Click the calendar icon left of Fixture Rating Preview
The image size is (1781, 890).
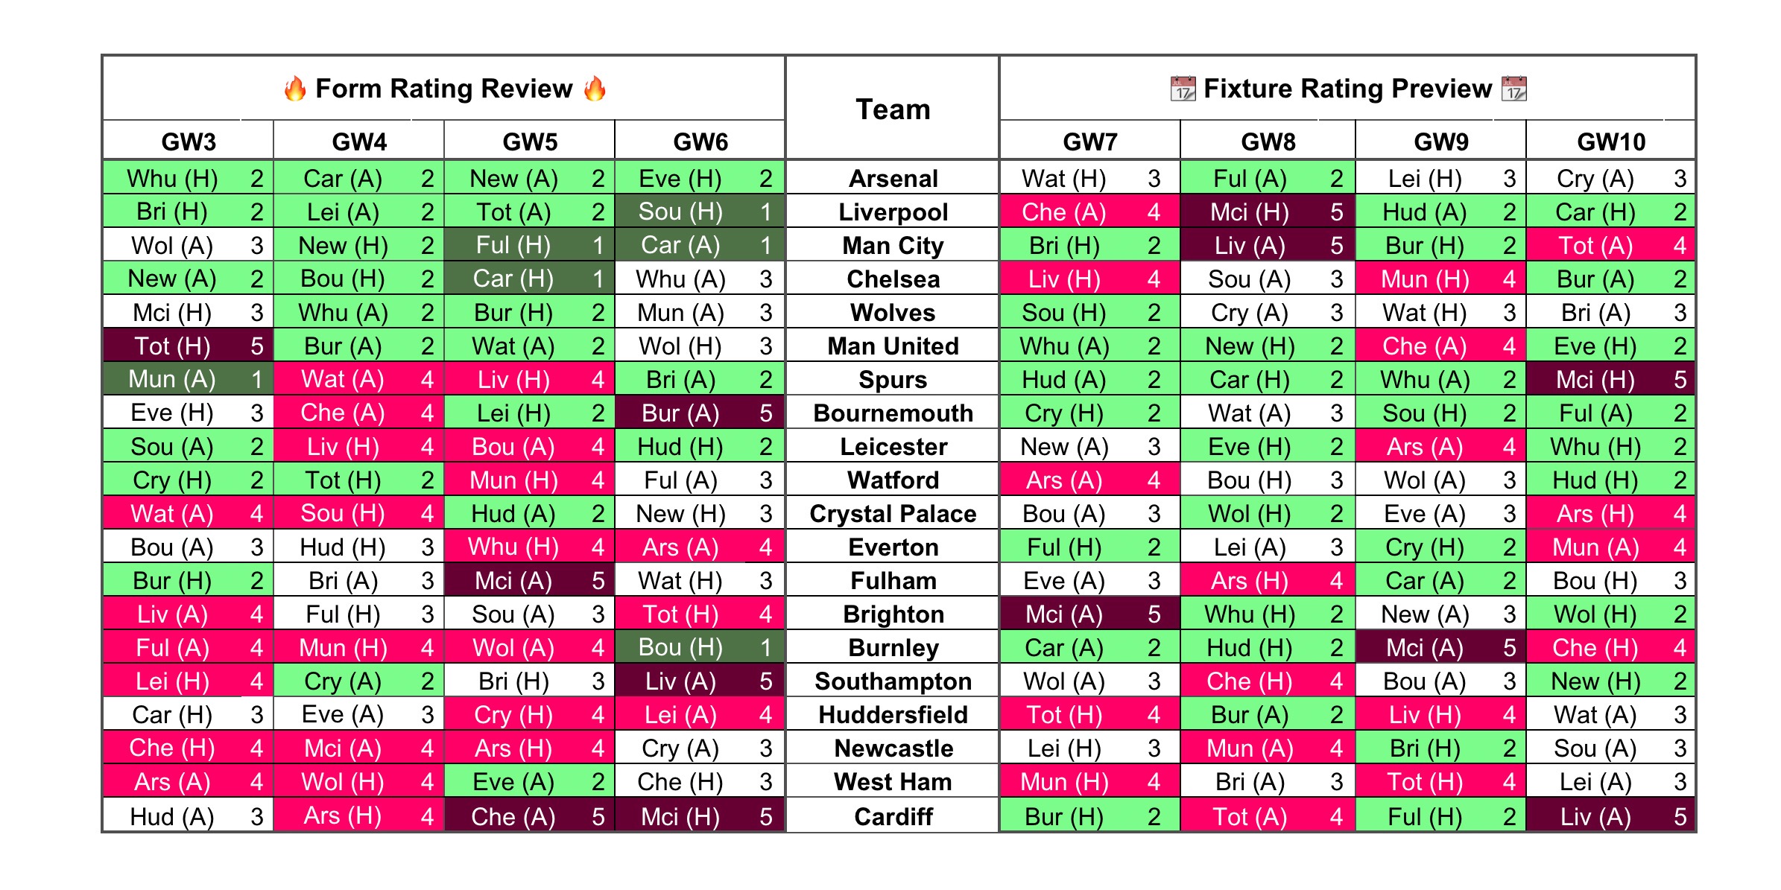click(x=1183, y=89)
